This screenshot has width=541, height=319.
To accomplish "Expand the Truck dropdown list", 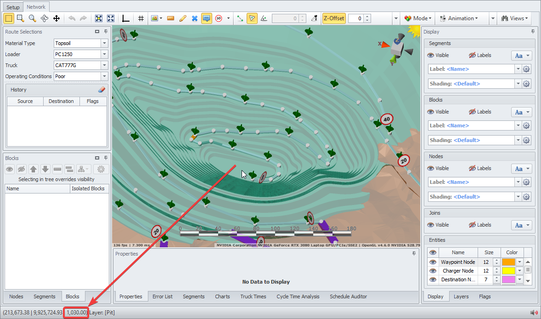I will tap(105, 65).
